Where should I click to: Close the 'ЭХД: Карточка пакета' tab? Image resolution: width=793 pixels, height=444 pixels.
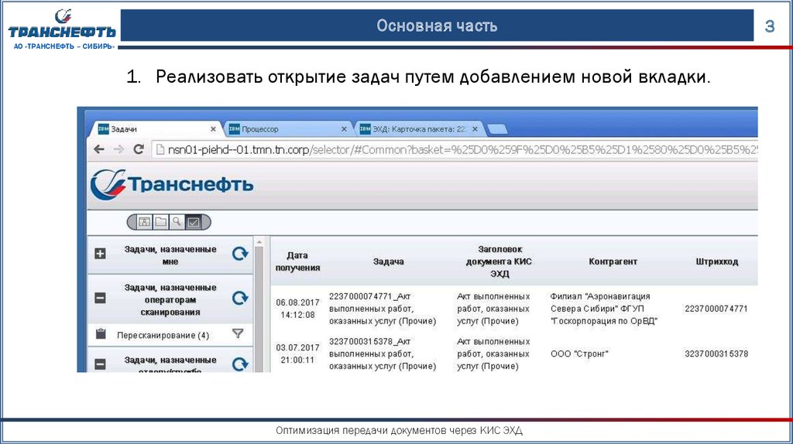click(x=475, y=129)
